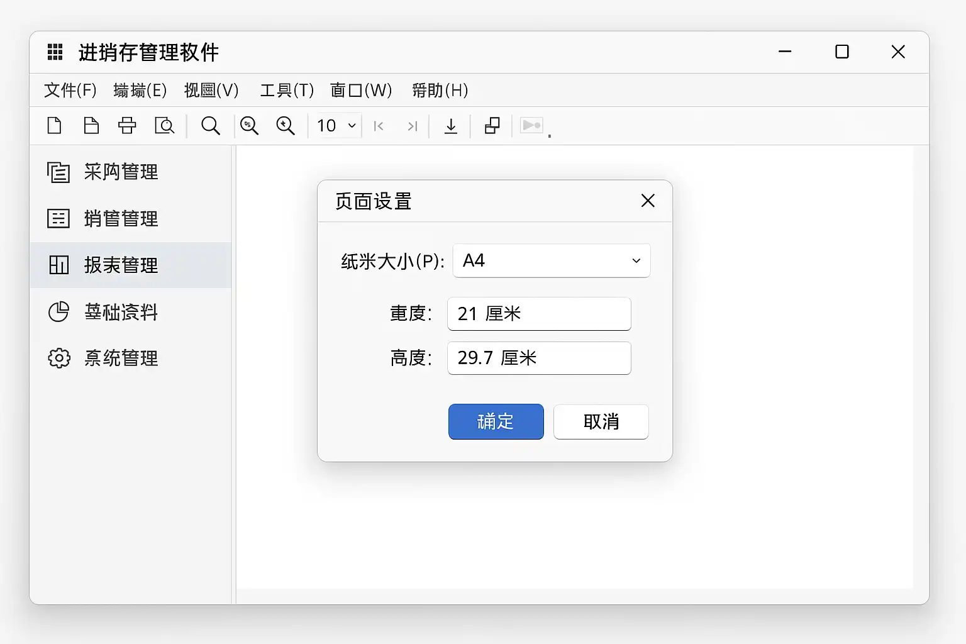Close the main application window
The height and width of the screenshot is (644, 966).
pos(898,52)
